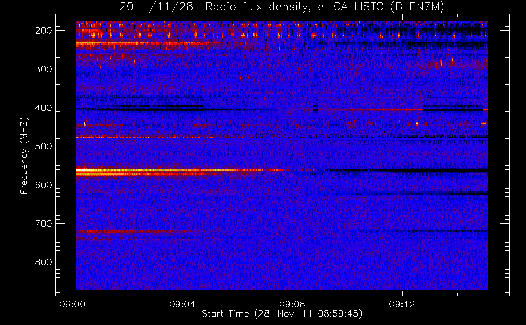Click the plot title 'Radio flux density, e-CALLISTO (BLEN7M)'
The height and width of the screenshot is (325, 526).
click(x=324, y=6)
